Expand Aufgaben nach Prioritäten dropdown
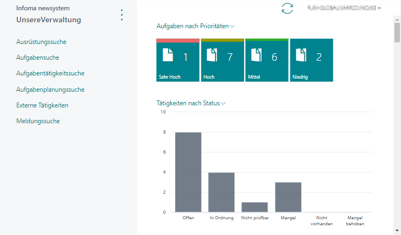Image resolution: width=401 pixels, height=235 pixels. click(x=232, y=26)
